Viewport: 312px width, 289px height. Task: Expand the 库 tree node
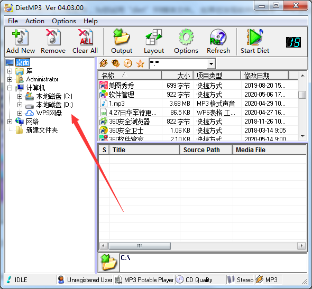[10, 71]
